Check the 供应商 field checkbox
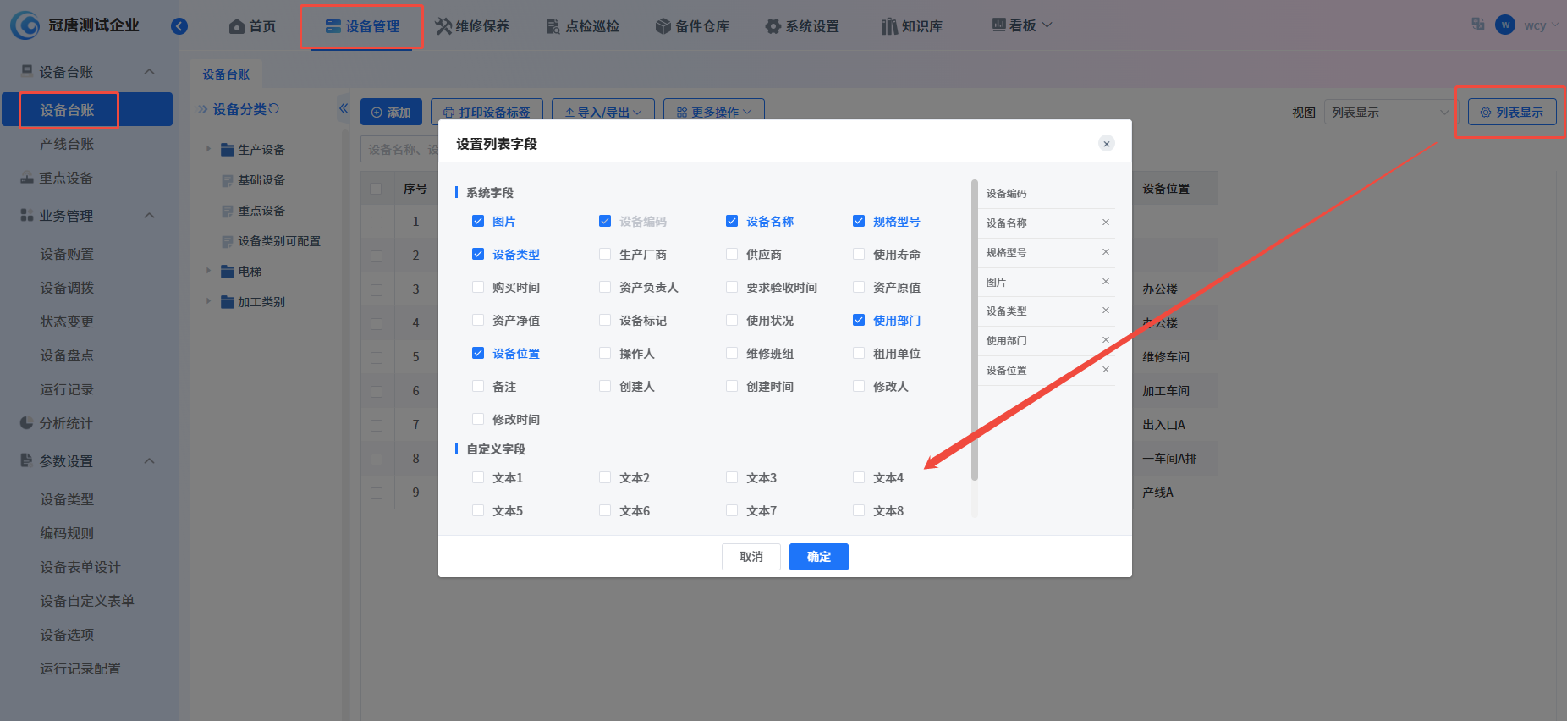The height and width of the screenshot is (721, 1567). pyautogui.click(x=732, y=255)
